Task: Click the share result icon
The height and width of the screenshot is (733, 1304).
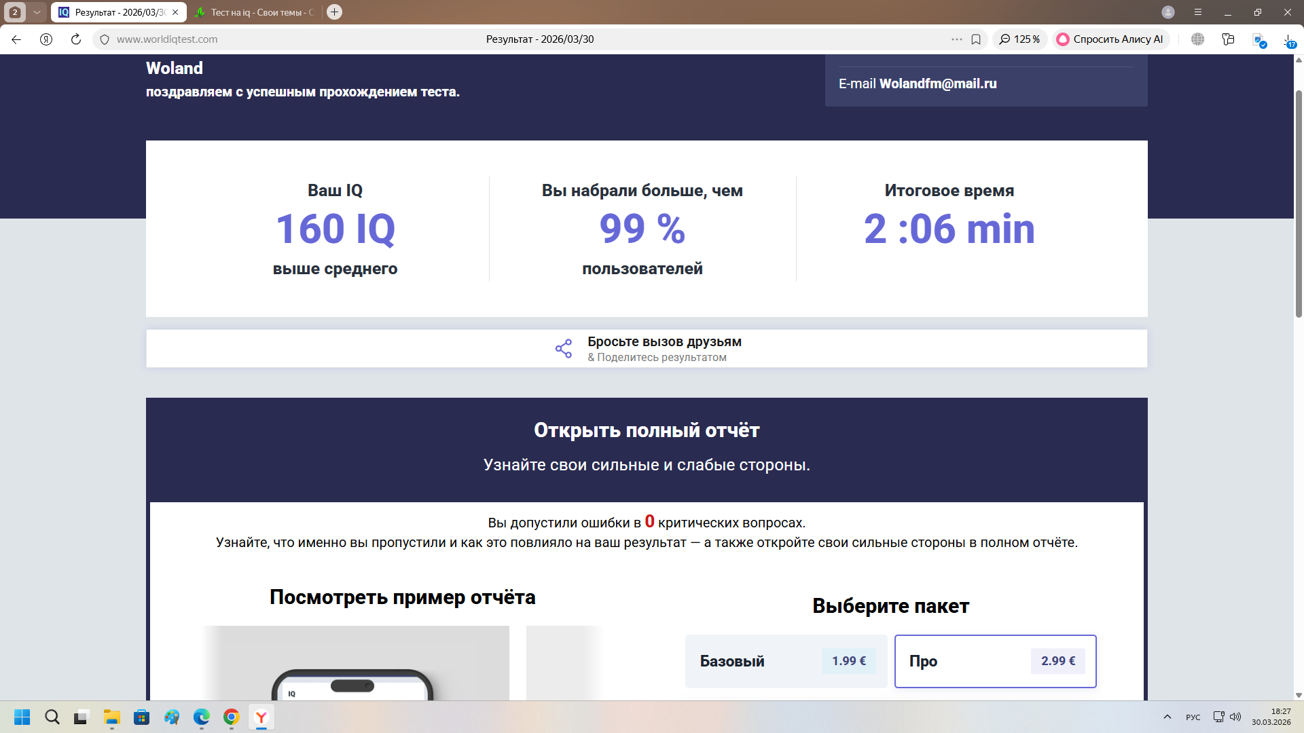Action: click(562, 348)
